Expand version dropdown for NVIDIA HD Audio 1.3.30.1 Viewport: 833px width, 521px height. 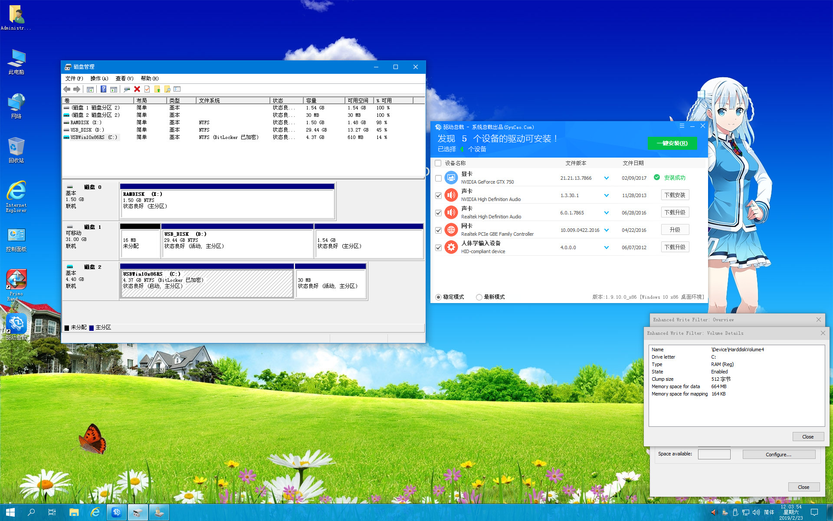click(x=607, y=195)
